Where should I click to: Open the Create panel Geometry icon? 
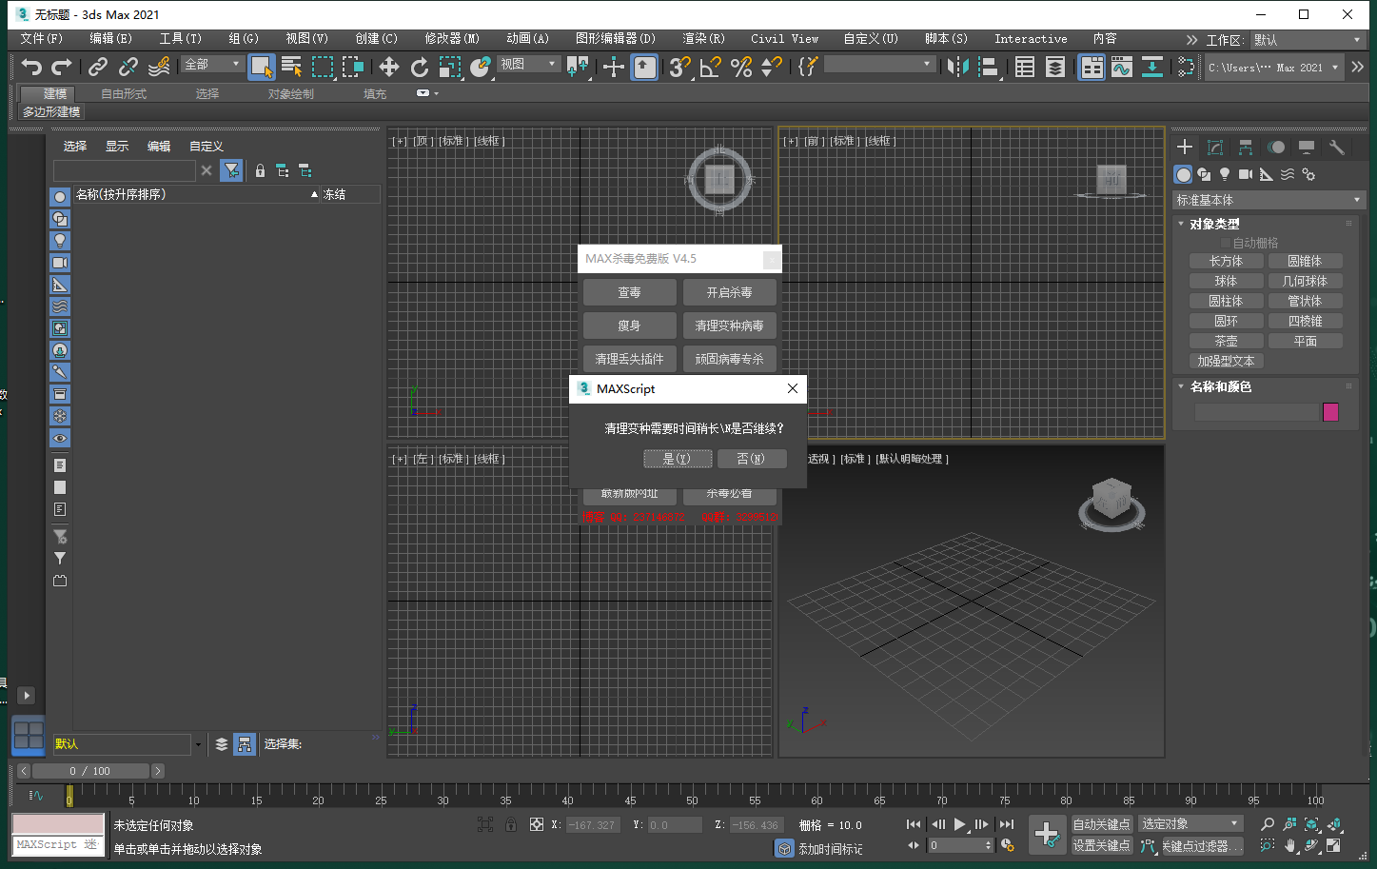tap(1183, 174)
